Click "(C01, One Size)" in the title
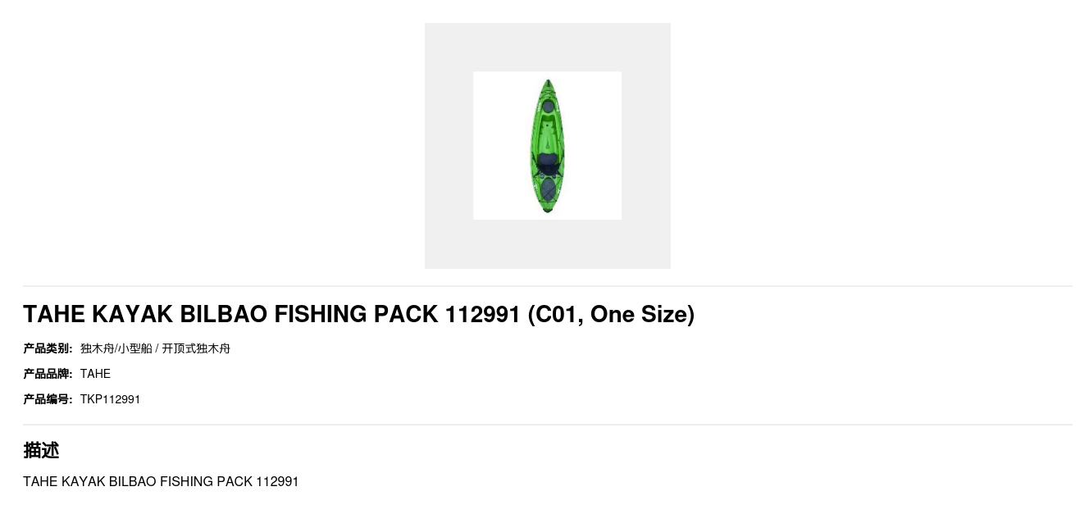 [x=611, y=314]
